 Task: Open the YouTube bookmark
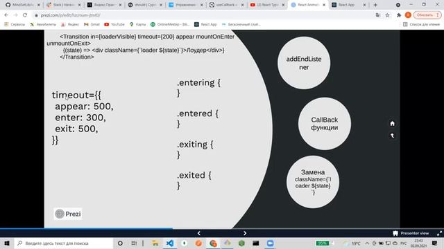coord(114,25)
